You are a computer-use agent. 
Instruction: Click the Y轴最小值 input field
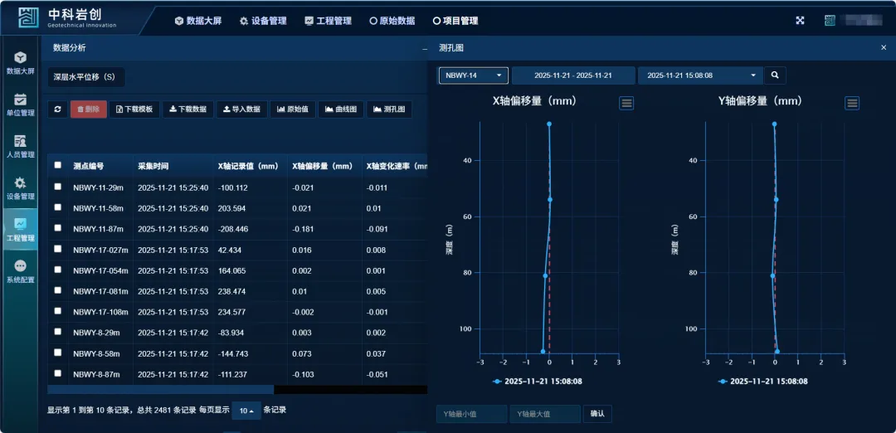point(471,413)
